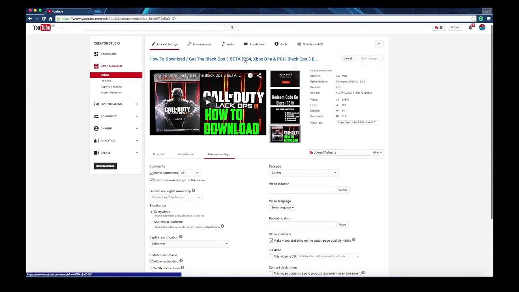
Task: Enable This video is 3D checkbox
Action: click(x=271, y=256)
